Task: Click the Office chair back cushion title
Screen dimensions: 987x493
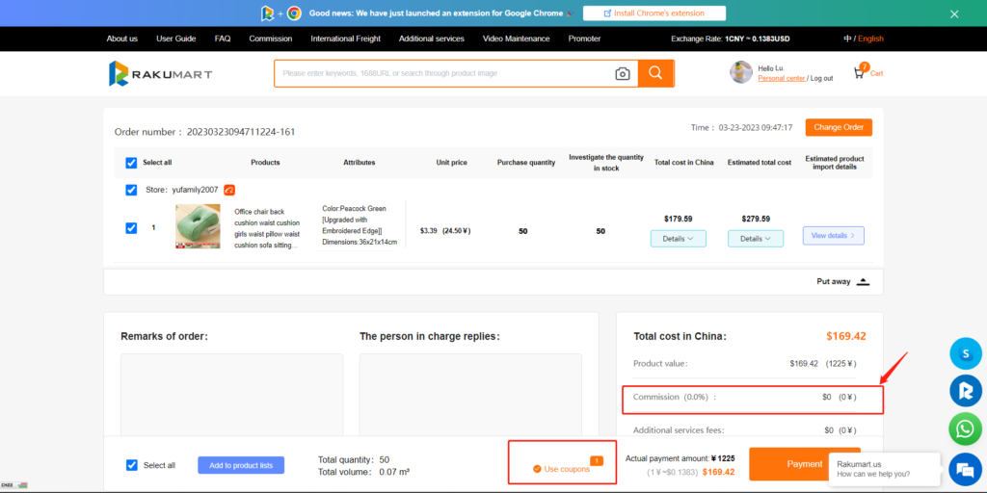Action: point(267,228)
